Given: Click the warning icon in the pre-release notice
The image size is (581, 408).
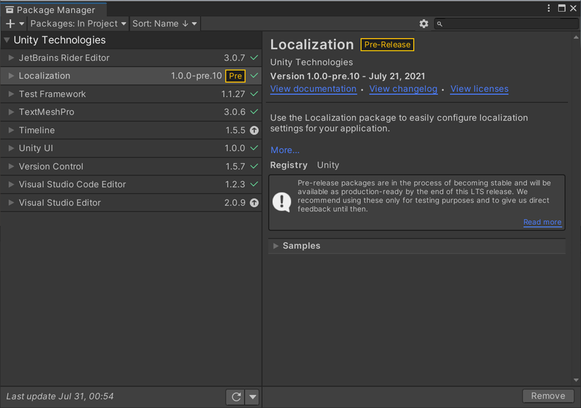Looking at the screenshot, I should click(282, 201).
